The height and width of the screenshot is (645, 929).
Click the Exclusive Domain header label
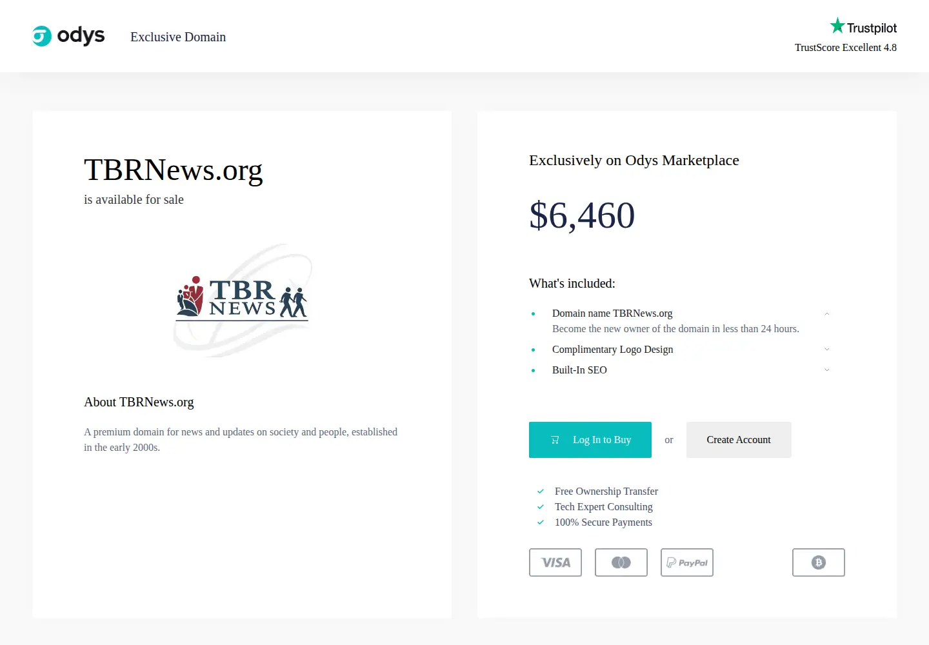coord(178,37)
